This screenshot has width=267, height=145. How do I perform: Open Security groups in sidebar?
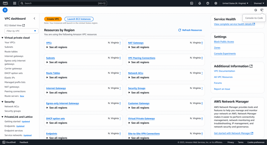(x=13, y=111)
